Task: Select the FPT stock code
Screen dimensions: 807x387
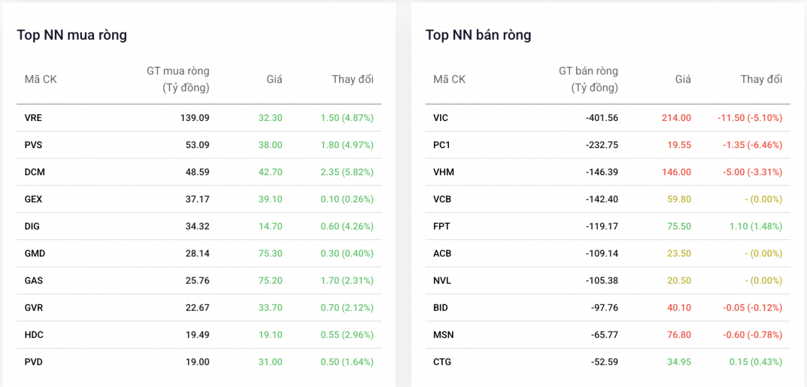Action: [x=442, y=226]
